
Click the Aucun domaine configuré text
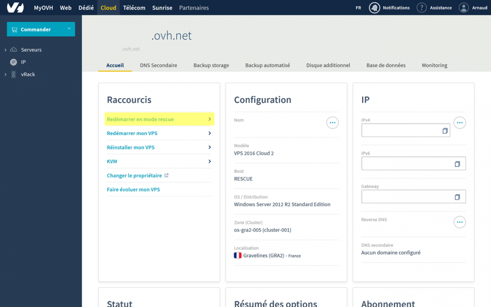pyautogui.click(x=391, y=252)
